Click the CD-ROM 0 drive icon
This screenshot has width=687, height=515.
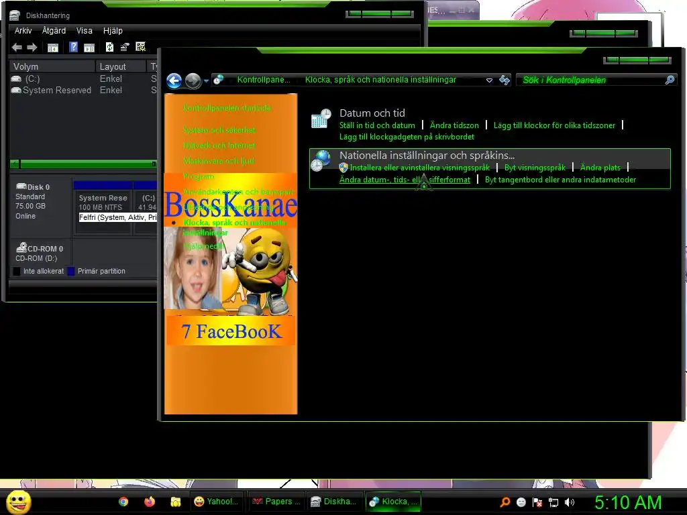coord(21,247)
